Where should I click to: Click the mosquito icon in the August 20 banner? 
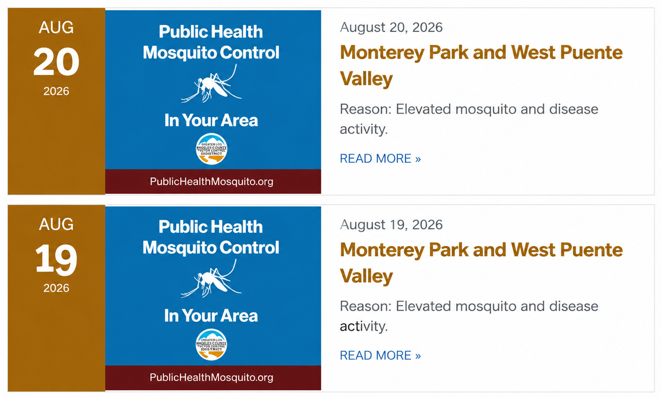pos(211,84)
